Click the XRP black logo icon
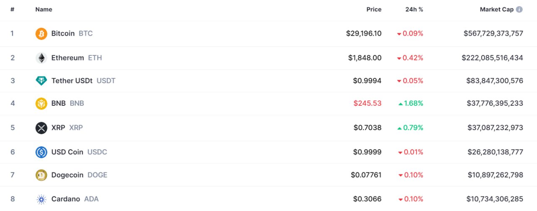The height and width of the screenshot is (211, 537). (41, 128)
